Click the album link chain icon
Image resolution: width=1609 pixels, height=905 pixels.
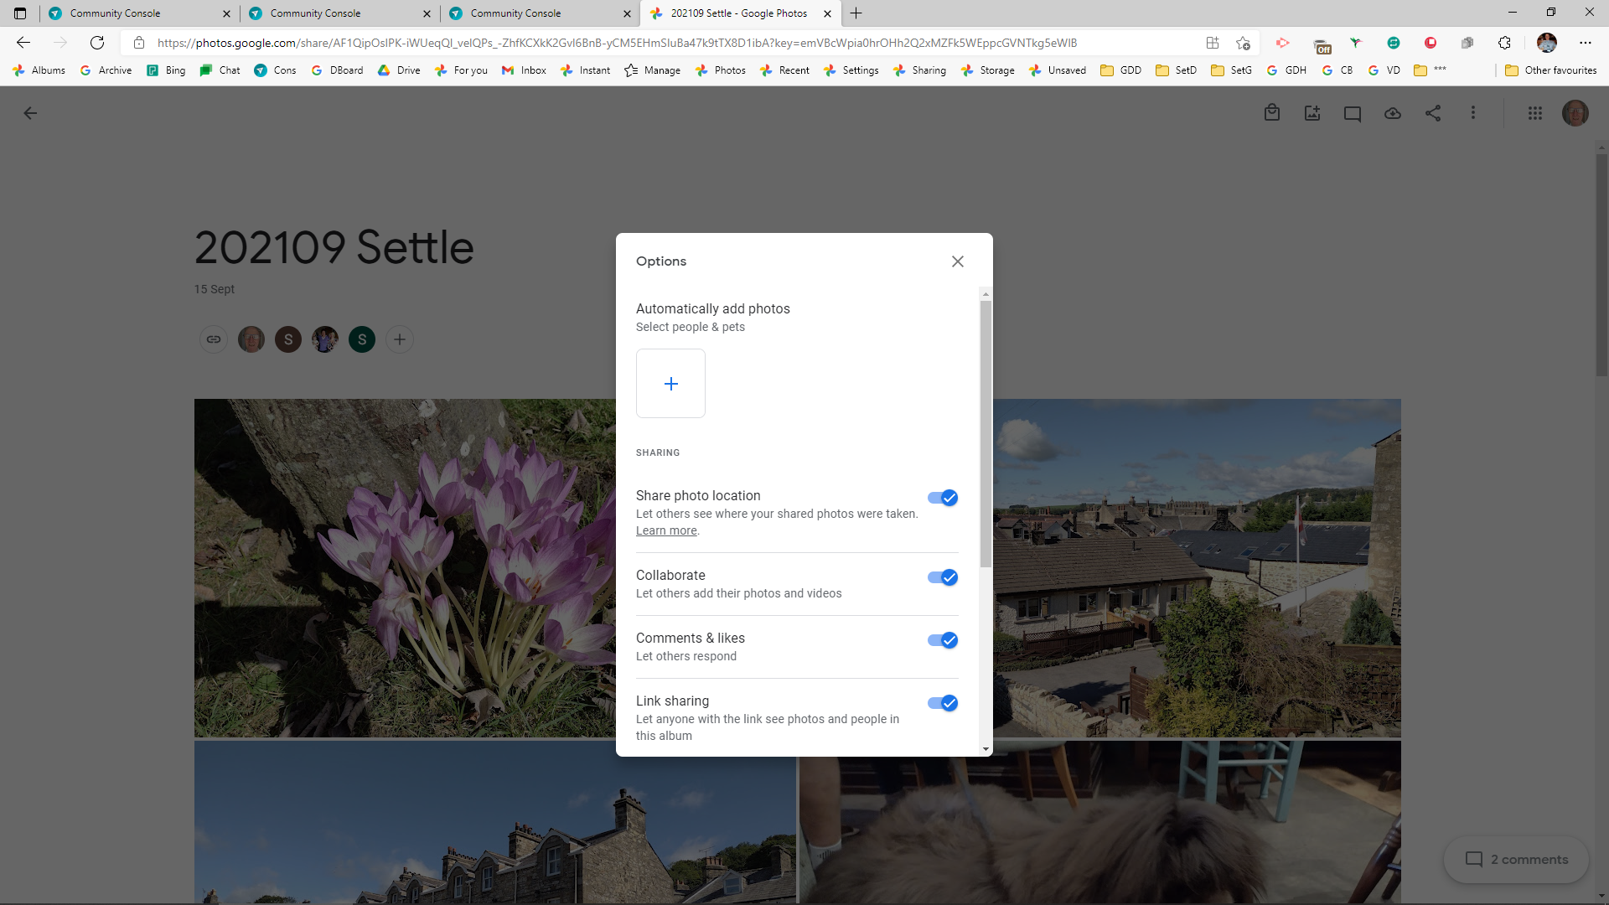click(214, 339)
